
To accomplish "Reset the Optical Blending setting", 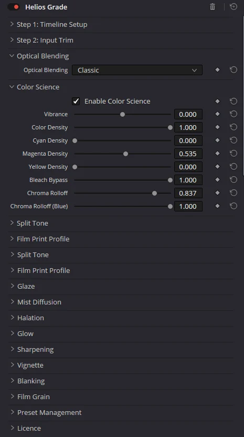I will 234,69.
